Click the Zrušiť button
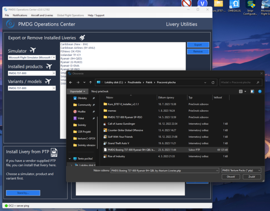270x211 pixels. point(252,177)
